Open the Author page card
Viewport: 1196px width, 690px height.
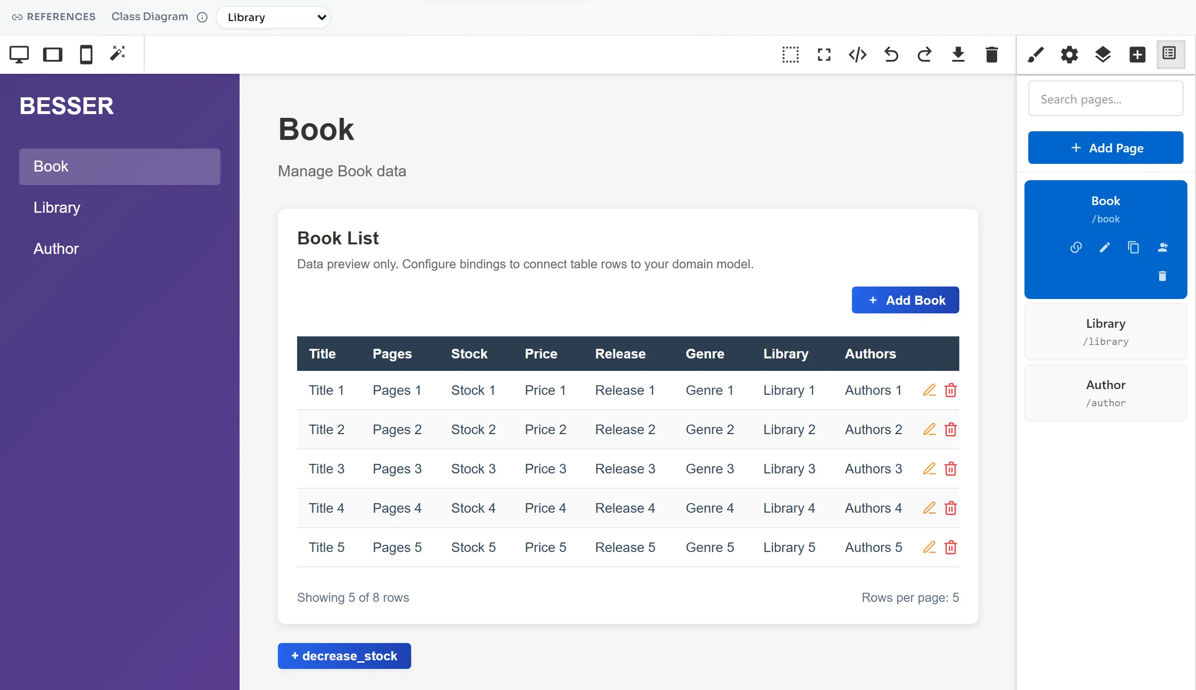1105,393
